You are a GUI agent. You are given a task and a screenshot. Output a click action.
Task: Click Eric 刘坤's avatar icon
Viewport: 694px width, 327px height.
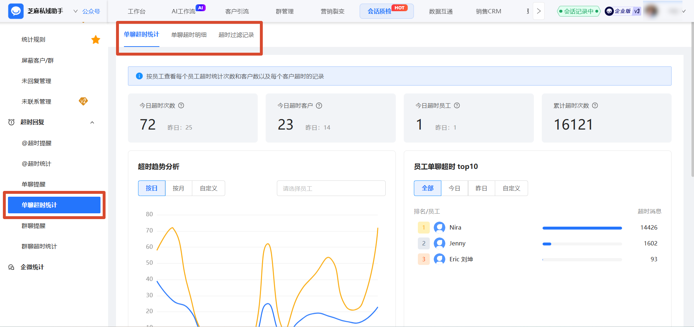440,259
